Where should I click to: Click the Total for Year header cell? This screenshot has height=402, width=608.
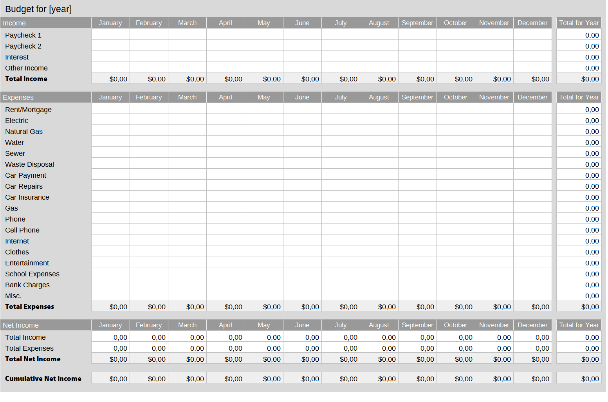tap(579, 23)
